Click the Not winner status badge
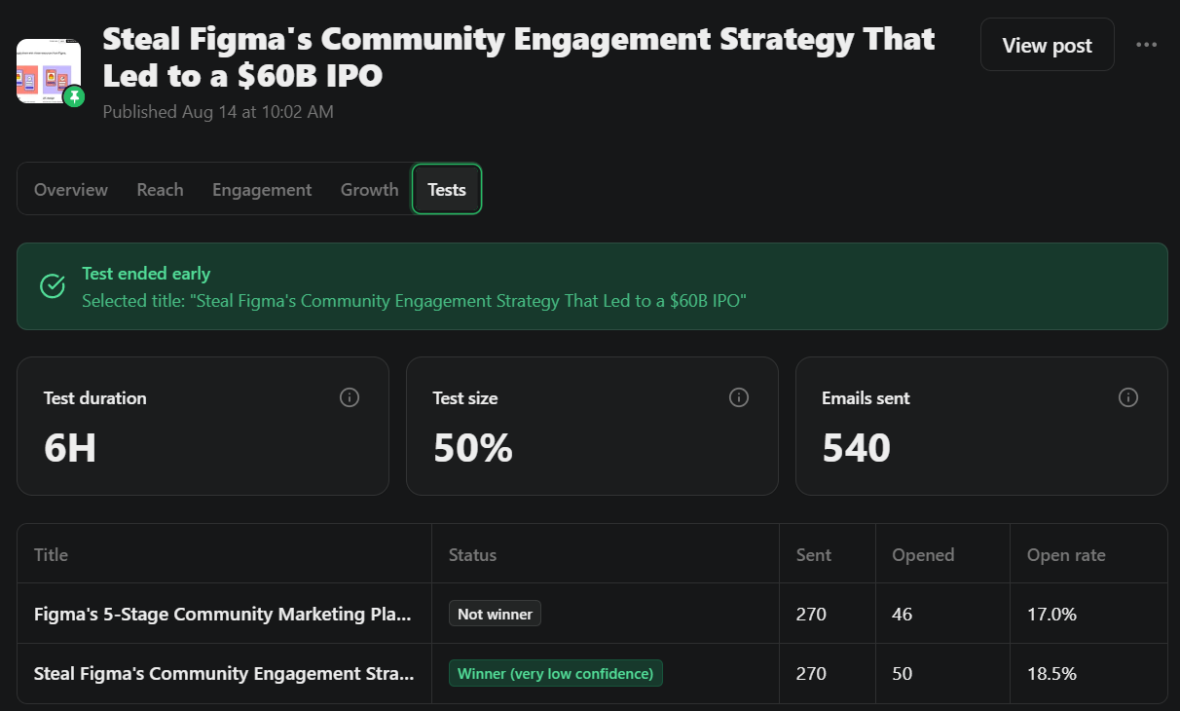Screen dimensions: 1180x711 click(495, 614)
